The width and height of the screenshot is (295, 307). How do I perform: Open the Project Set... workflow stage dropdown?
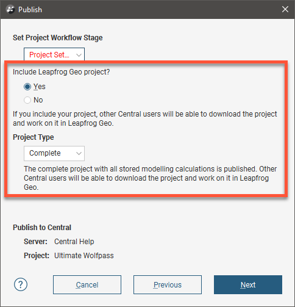pyautogui.click(x=54, y=54)
